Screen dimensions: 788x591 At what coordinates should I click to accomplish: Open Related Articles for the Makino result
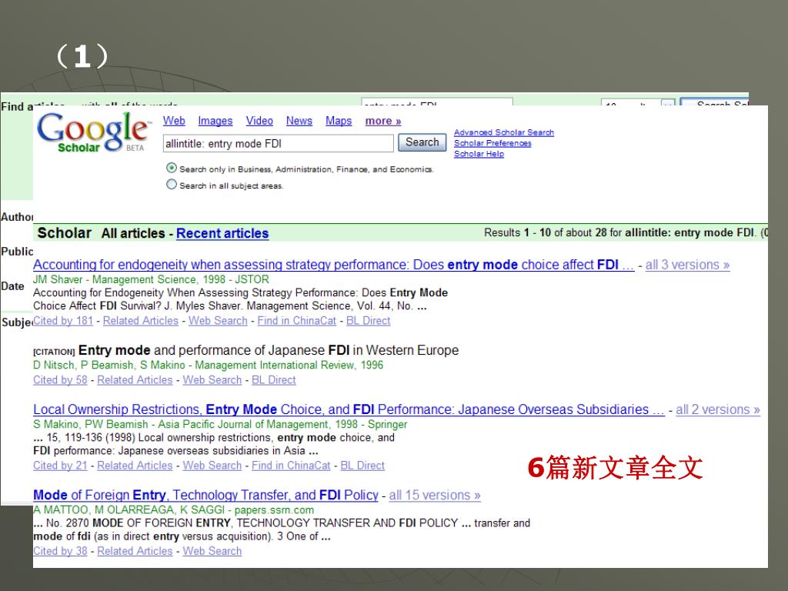(x=135, y=466)
